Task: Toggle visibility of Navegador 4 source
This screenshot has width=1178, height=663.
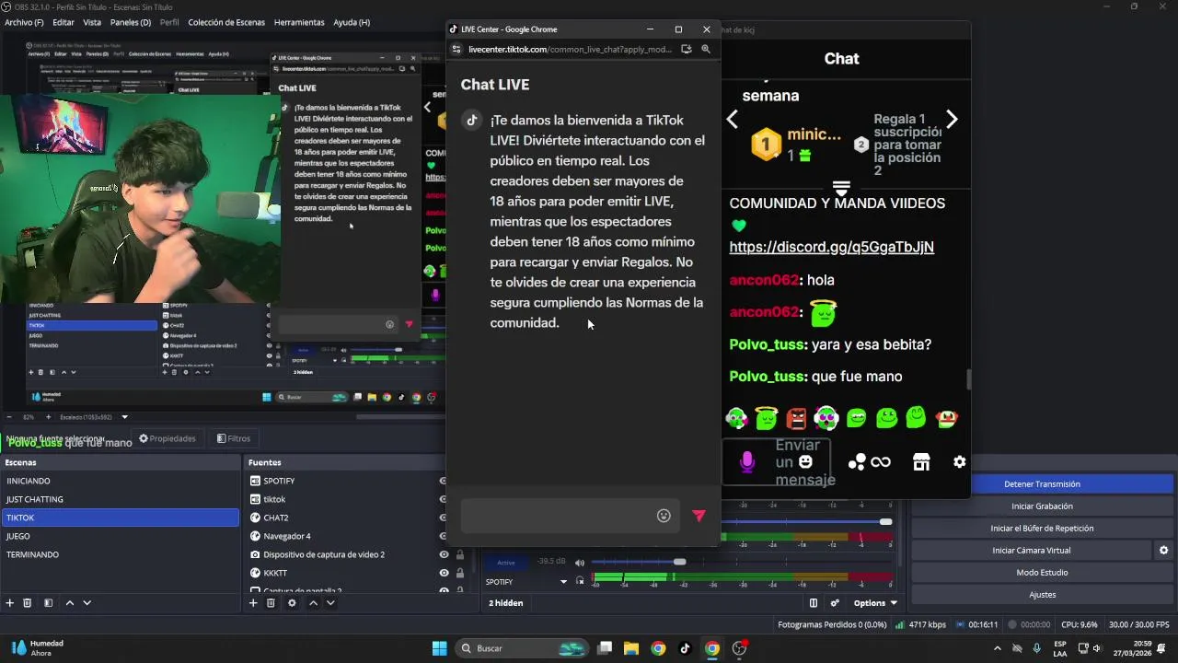Action: pos(443,536)
